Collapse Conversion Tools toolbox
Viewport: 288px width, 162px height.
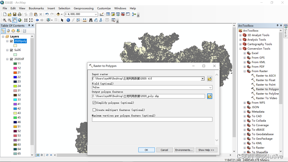click(240, 49)
